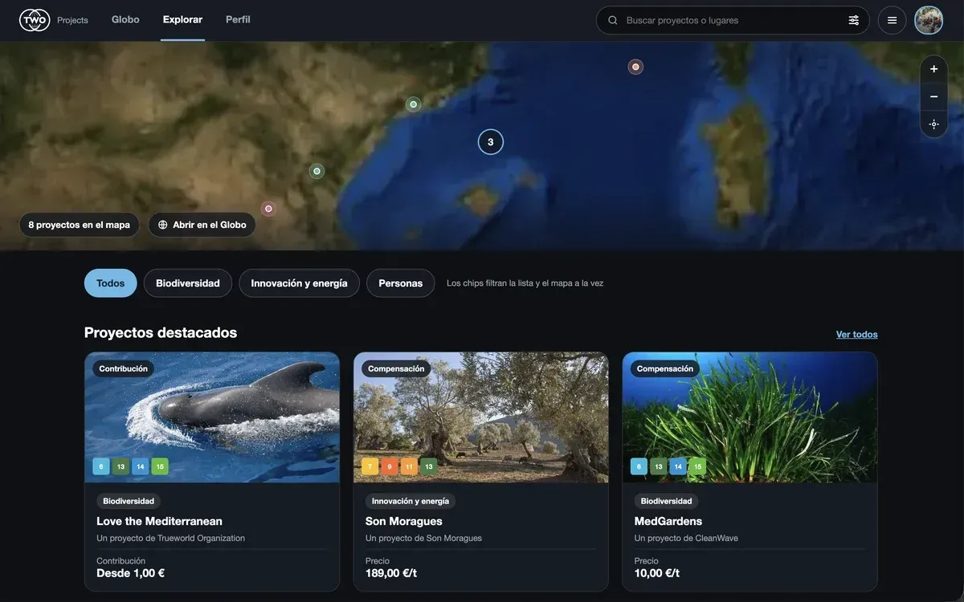Screen dimensions: 964x602
Task: Click SDG 15 badge on Love the Mediterranean
Action: (x=160, y=466)
